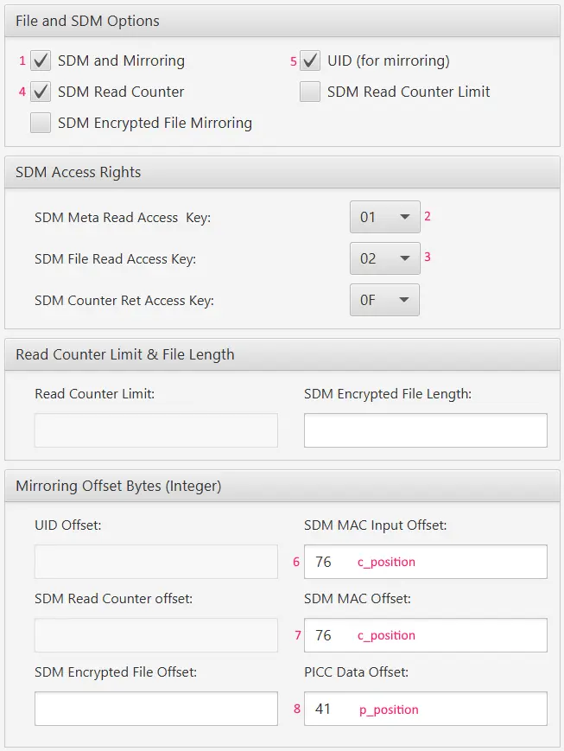This screenshot has width=564, height=751.
Task: Toggle the SDM Read Counter checkbox
Action: click(41, 92)
